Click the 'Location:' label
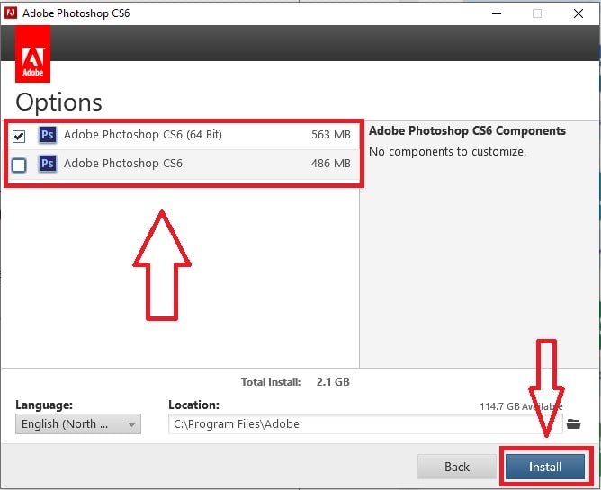601x490 pixels. 193,405
